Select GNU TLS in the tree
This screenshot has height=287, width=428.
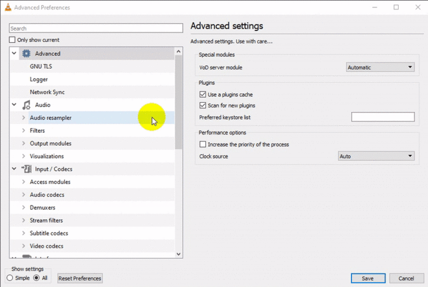(x=41, y=66)
